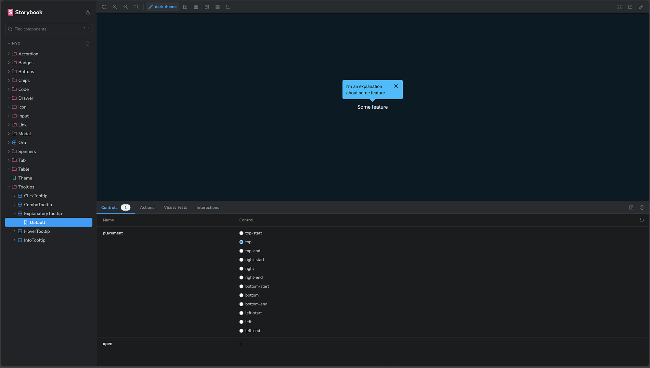This screenshot has width=650, height=368.
Task: Zoom out using the toolbar magnifier
Action: pos(125,7)
